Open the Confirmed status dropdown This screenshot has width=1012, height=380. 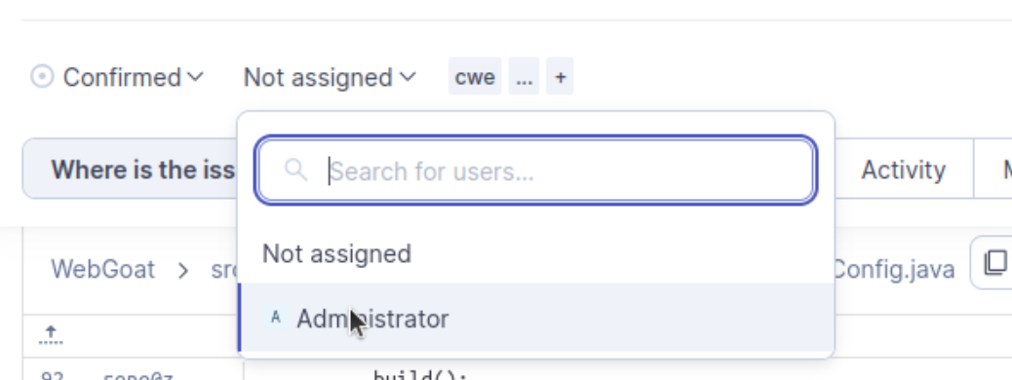117,77
